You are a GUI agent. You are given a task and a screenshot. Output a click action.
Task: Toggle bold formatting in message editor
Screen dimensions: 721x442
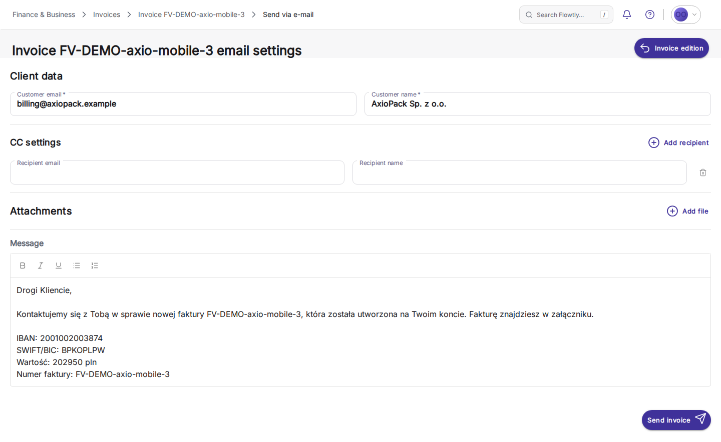tap(23, 265)
